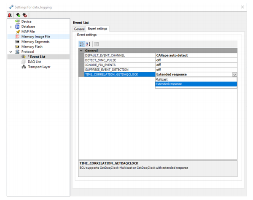Choose Multicast from the dropdown list
This screenshot has height=200, width=253.
(x=162, y=79)
